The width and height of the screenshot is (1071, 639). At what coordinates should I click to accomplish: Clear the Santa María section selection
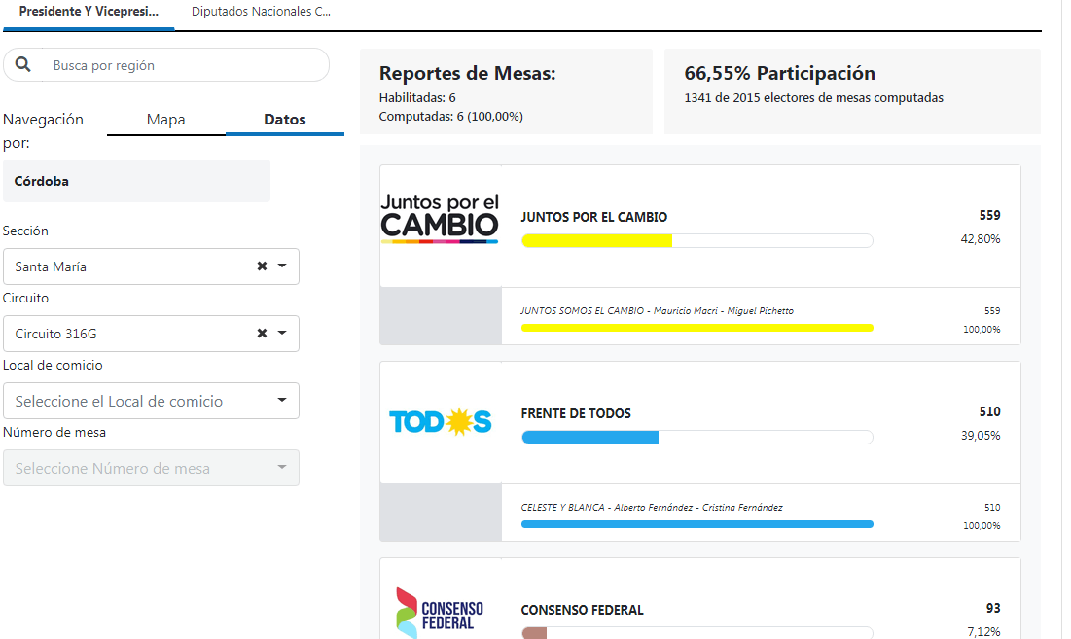[x=262, y=266]
